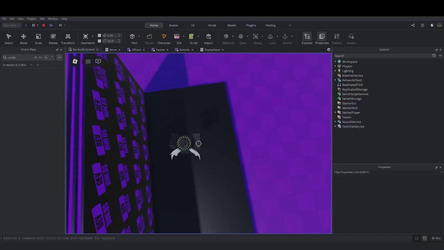The height and width of the screenshot is (250, 444).
Task: Switch to the Testing ribbon tab
Action: (271, 25)
